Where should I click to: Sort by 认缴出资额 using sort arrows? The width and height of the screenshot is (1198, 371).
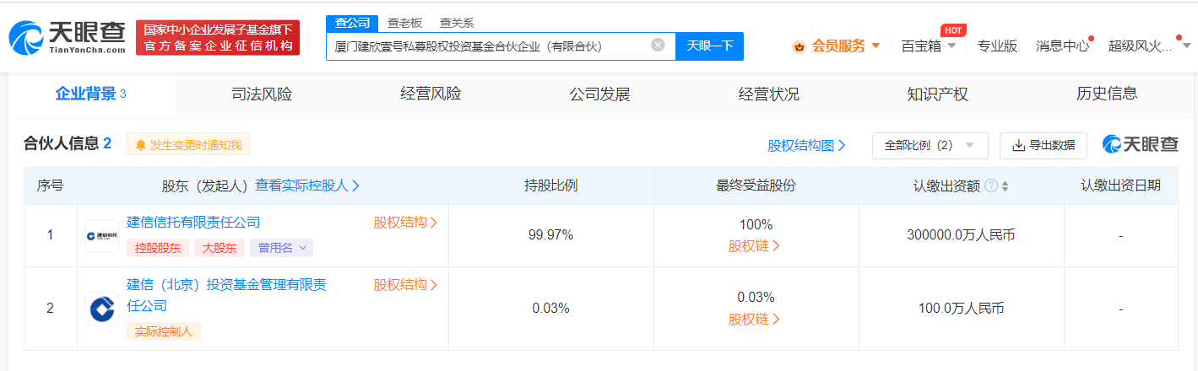pyautogui.click(x=1005, y=186)
